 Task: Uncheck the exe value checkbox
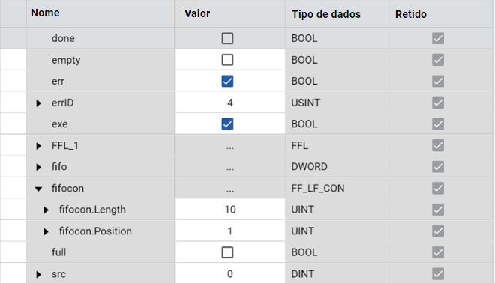(x=227, y=124)
